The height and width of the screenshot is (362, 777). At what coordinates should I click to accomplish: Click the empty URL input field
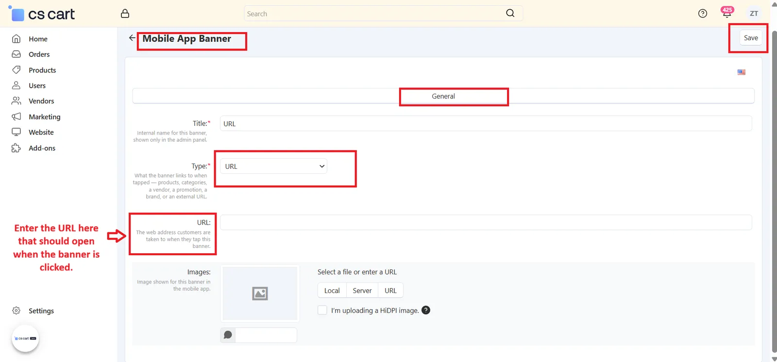coord(486,222)
